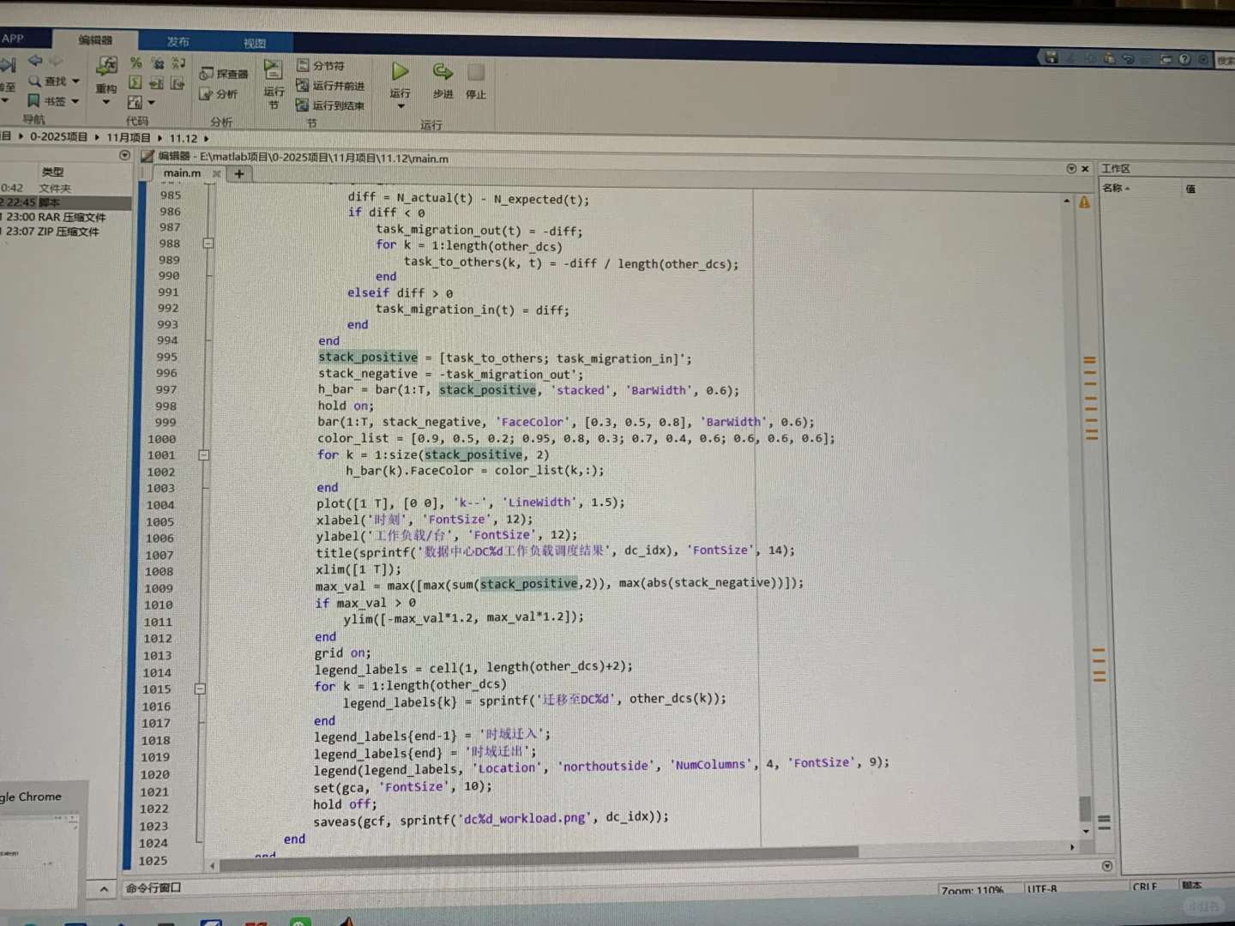1235x926 pixels.
Task: Click Run to End (运行到结束)
Action: pos(330,105)
